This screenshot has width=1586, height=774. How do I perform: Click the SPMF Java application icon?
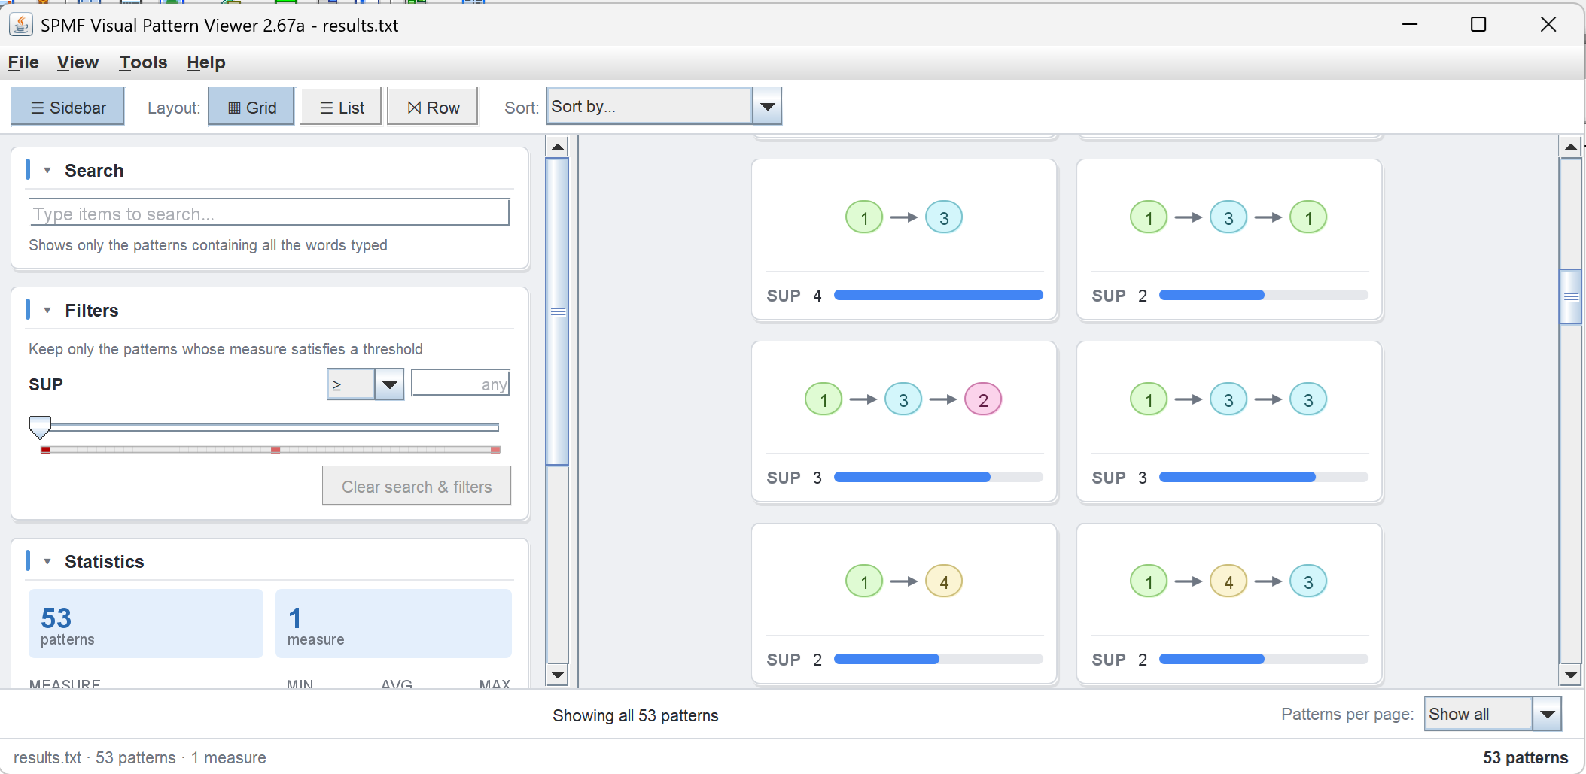click(x=20, y=25)
